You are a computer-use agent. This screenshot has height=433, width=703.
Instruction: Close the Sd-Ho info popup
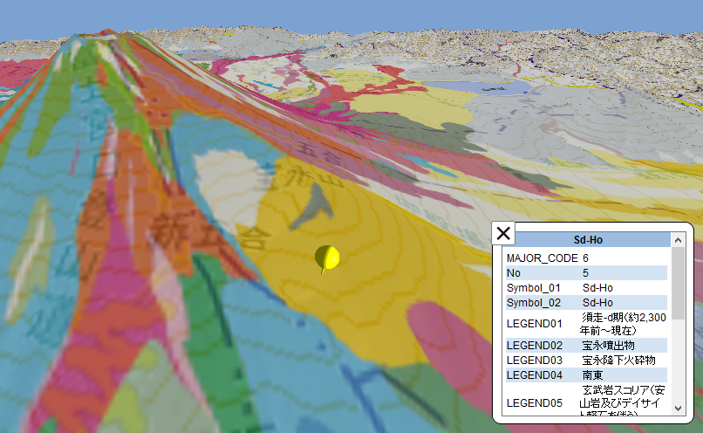click(x=503, y=234)
